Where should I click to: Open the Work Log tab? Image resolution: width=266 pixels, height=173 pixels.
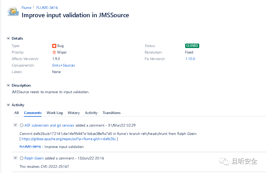pyautogui.click(x=55, y=113)
